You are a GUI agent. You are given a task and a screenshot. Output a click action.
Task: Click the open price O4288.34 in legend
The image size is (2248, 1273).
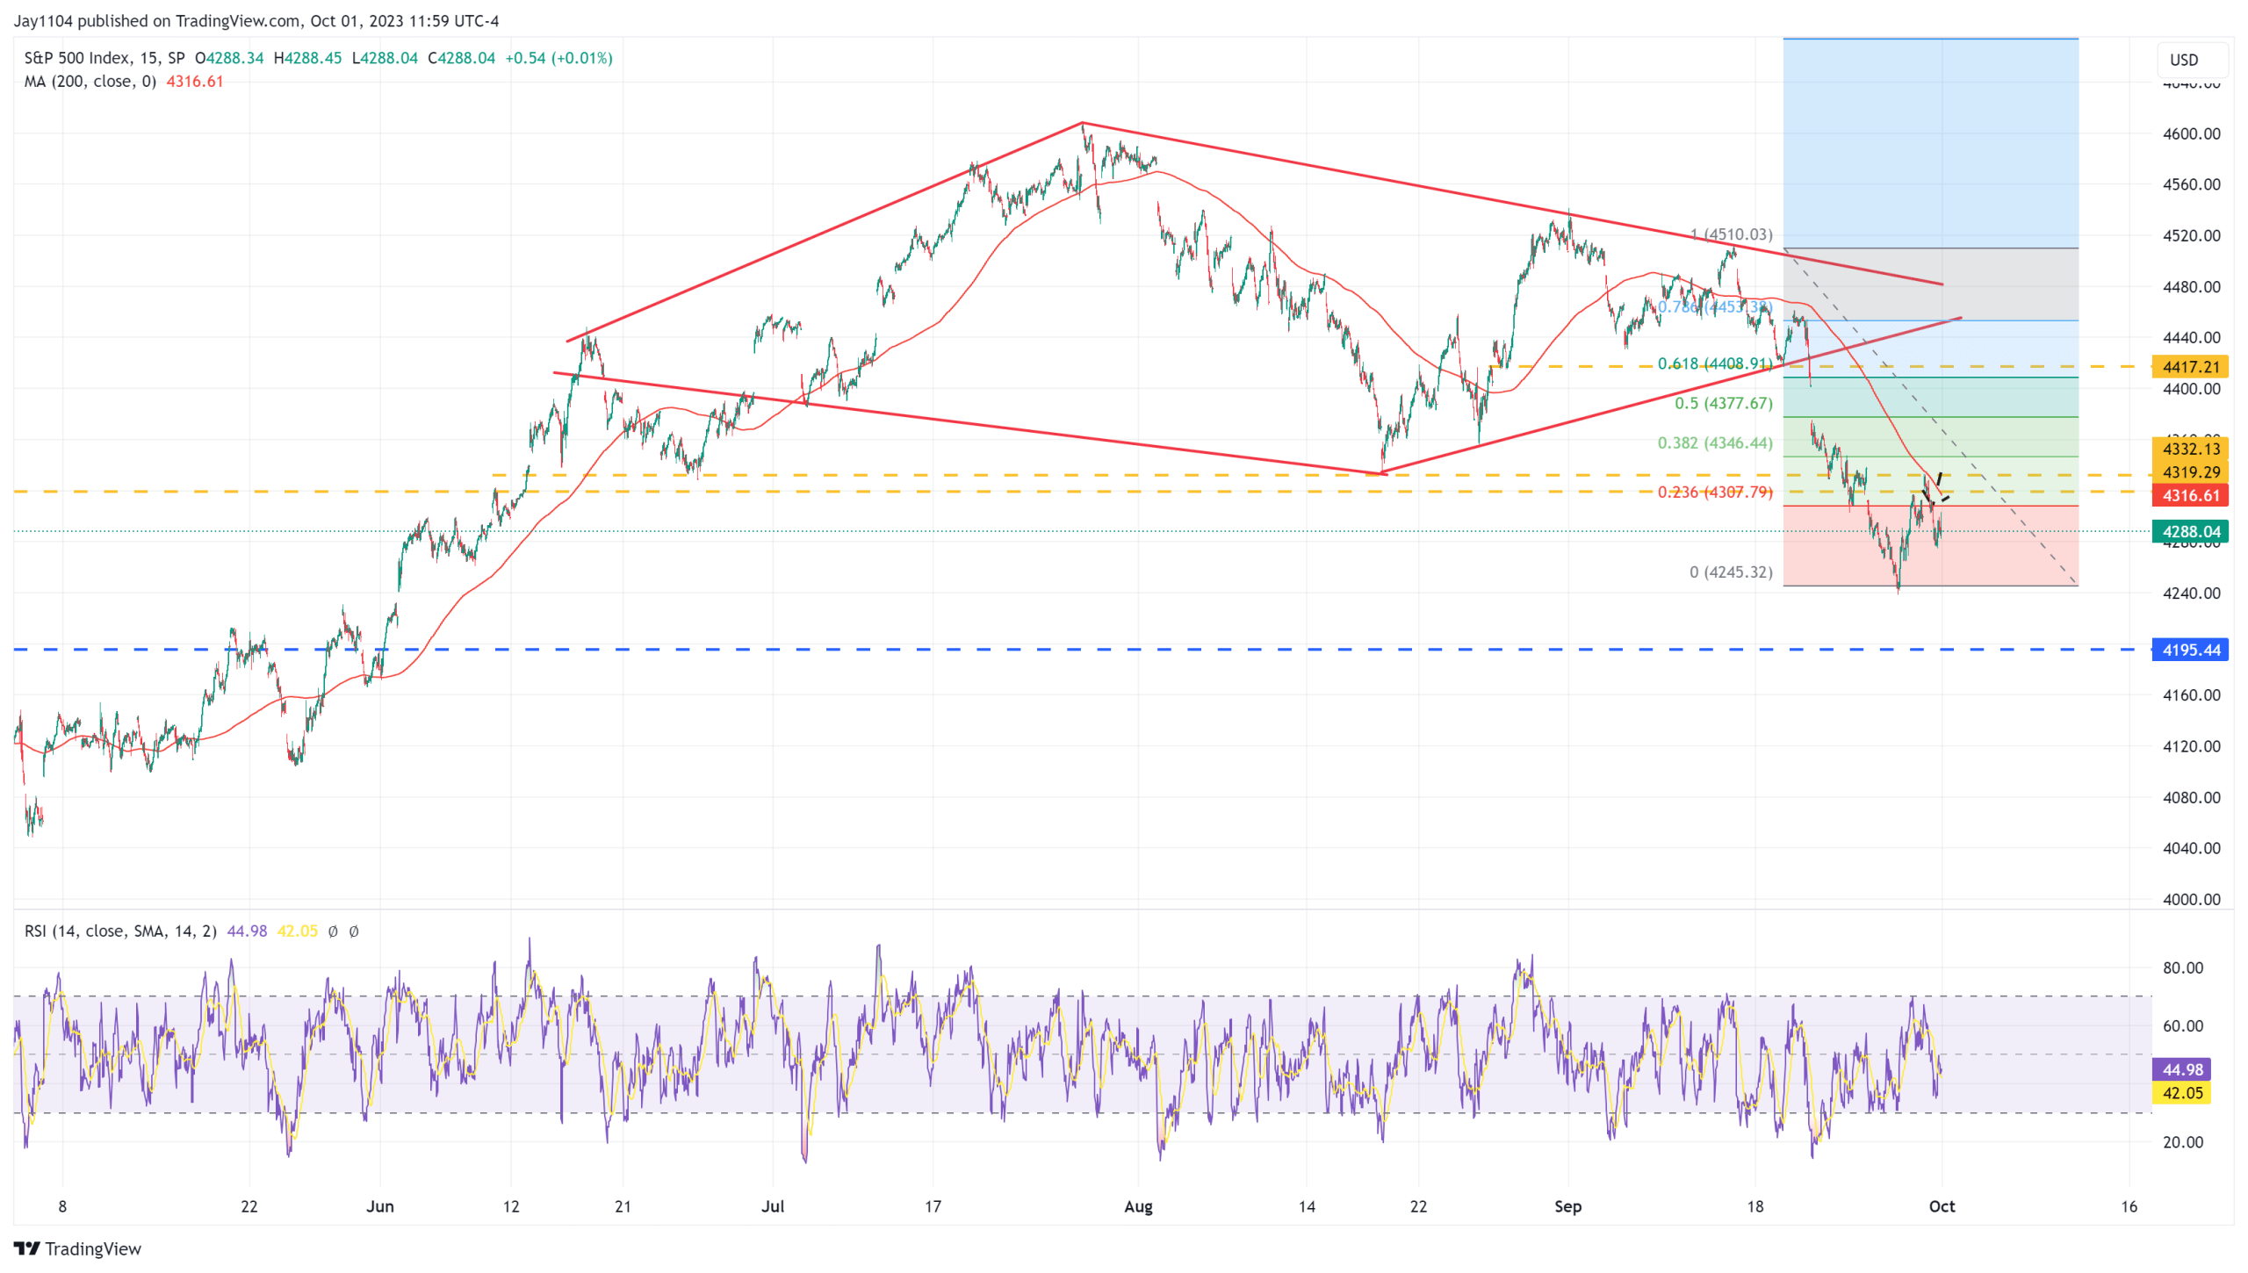pyautogui.click(x=228, y=58)
